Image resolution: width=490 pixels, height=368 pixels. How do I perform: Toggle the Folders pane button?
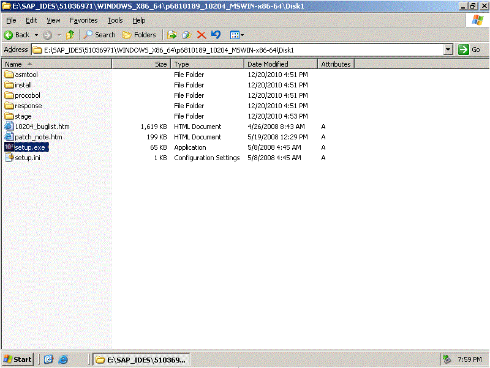[x=140, y=35]
